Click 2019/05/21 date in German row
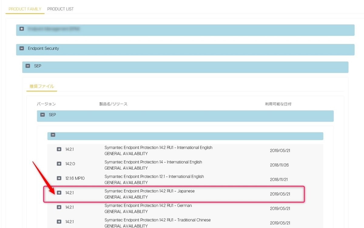The width and height of the screenshot is (364, 228). pyautogui.click(x=280, y=209)
